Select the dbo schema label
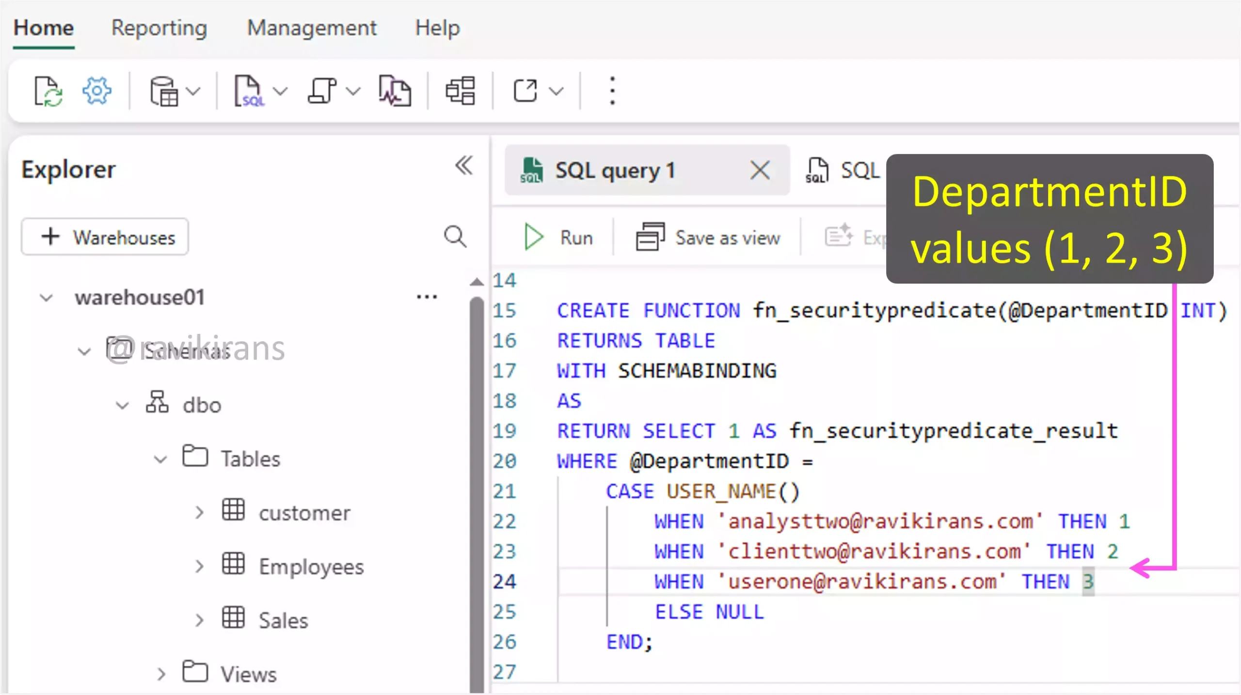 pyautogui.click(x=202, y=405)
